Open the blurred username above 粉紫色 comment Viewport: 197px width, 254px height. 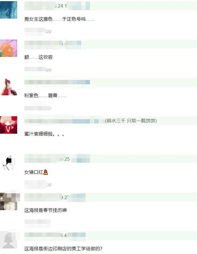click(x=57, y=82)
